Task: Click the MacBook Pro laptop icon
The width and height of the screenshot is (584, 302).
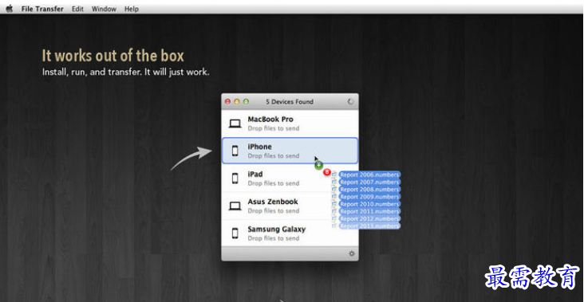Action: pyautogui.click(x=235, y=124)
